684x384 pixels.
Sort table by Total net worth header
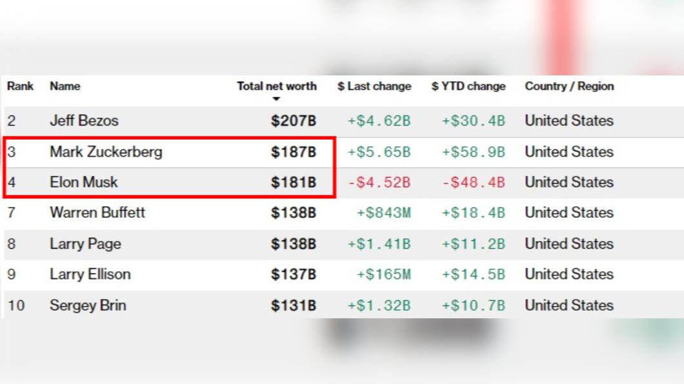(x=277, y=86)
